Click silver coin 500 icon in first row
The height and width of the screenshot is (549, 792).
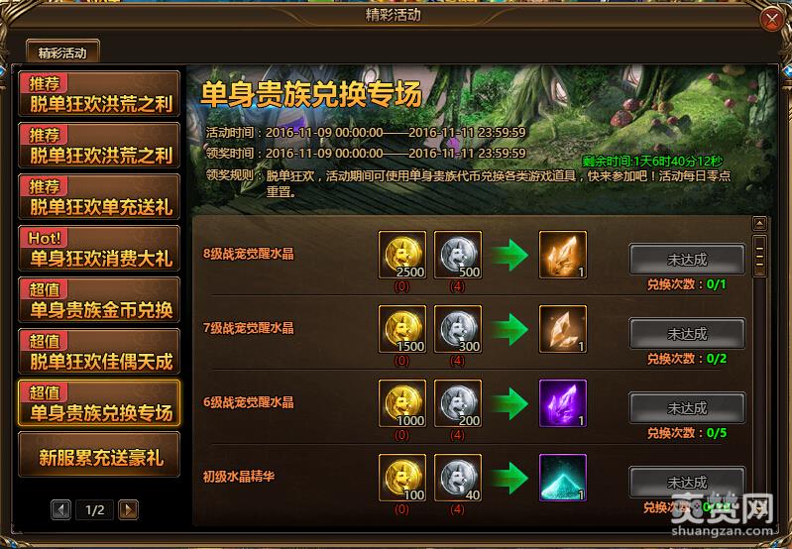(458, 255)
